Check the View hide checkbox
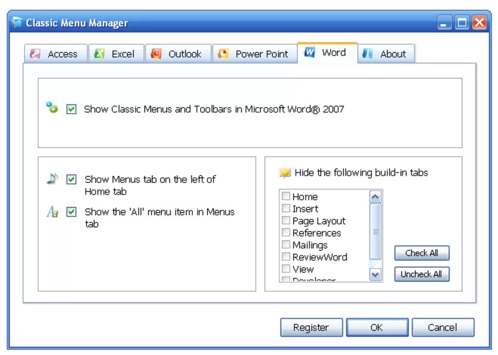Screen dimensions: 498x355 point(286,268)
